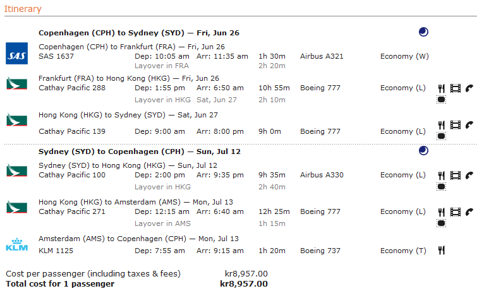Select the Copenhagen to Sydney trip header

[138, 33]
